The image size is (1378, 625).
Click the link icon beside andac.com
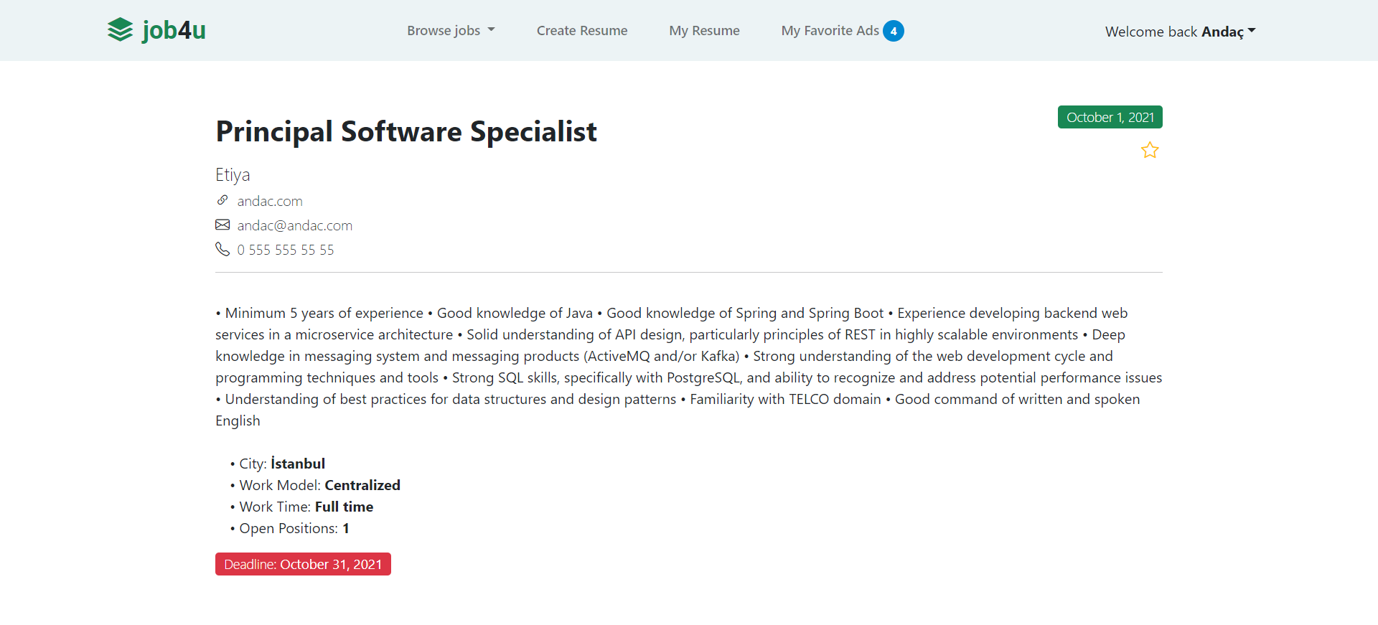click(222, 200)
